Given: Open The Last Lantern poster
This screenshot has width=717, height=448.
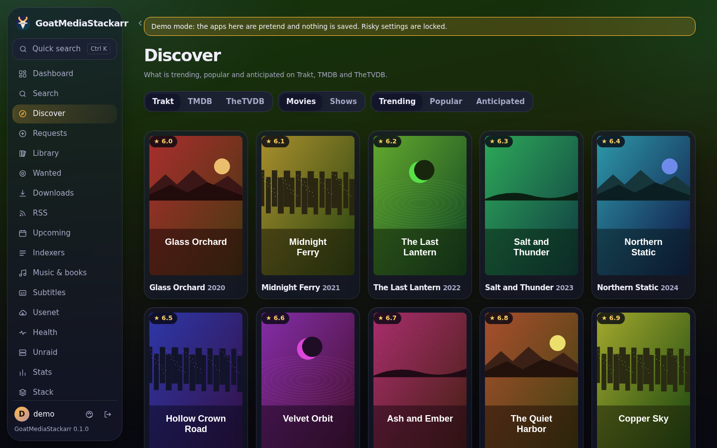Looking at the screenshot, I should pos(420,206).
